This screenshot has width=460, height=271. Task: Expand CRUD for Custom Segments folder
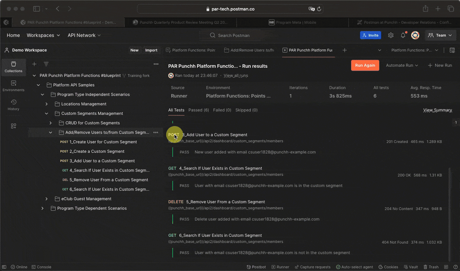(x=50, y=123)
